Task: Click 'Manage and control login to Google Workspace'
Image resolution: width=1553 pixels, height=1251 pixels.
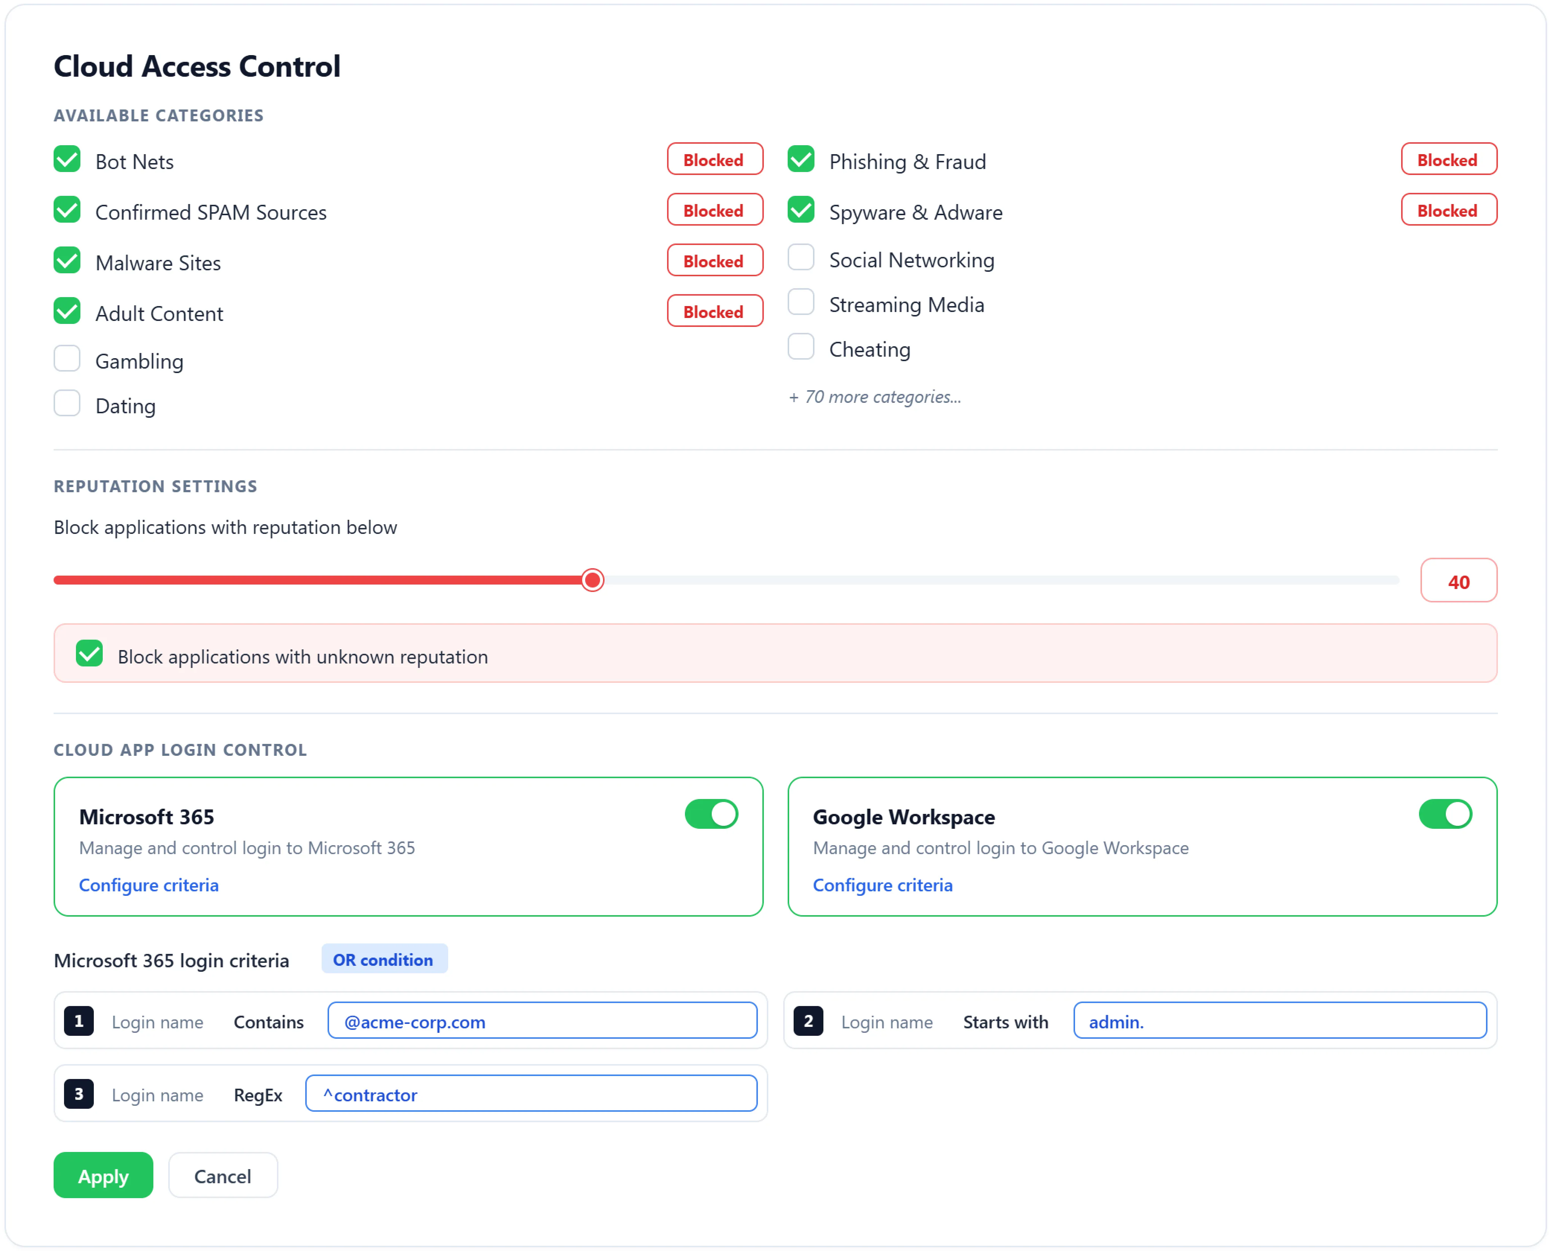Action: (1001, 848)
